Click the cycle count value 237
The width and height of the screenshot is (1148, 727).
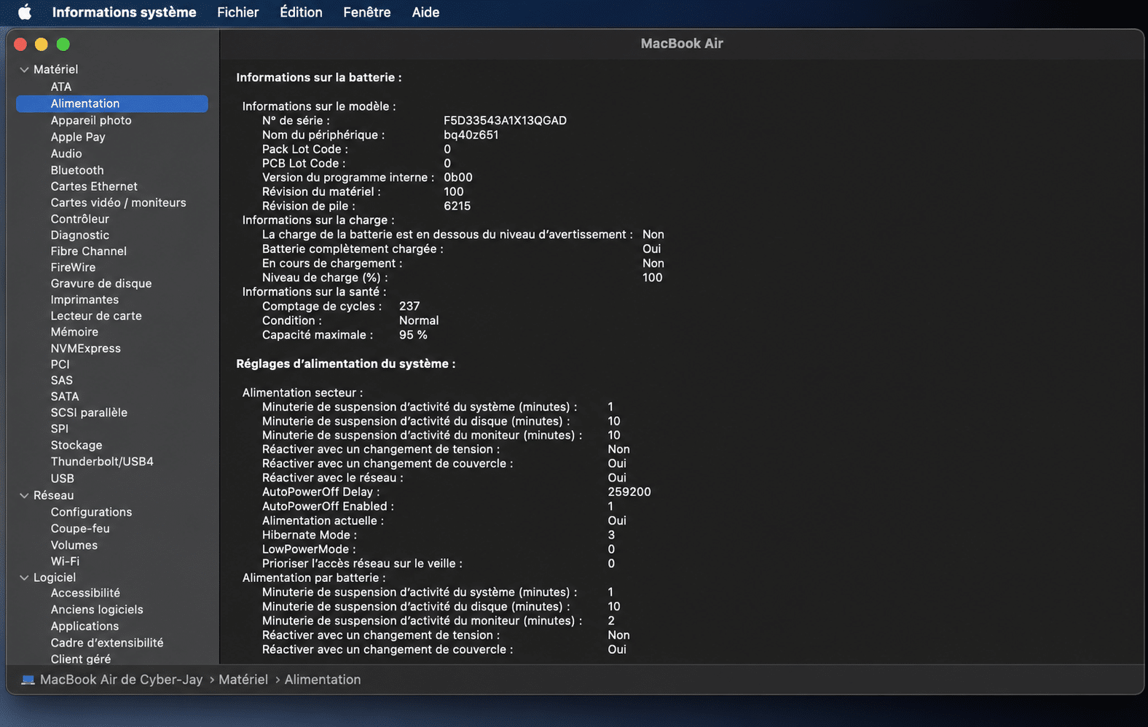click(x=409, y=306)
